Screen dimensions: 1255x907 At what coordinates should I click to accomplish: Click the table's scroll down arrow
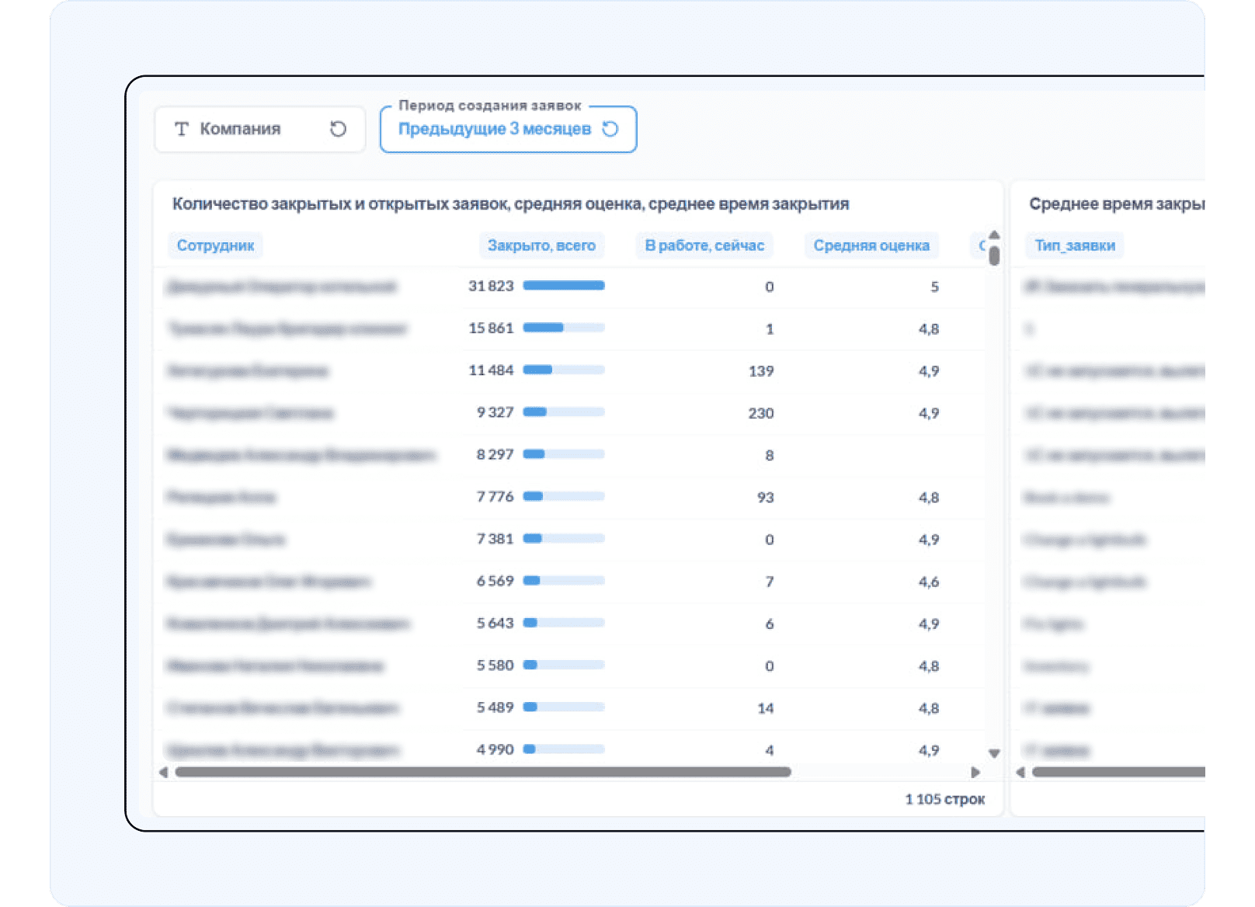pos(994,753)
